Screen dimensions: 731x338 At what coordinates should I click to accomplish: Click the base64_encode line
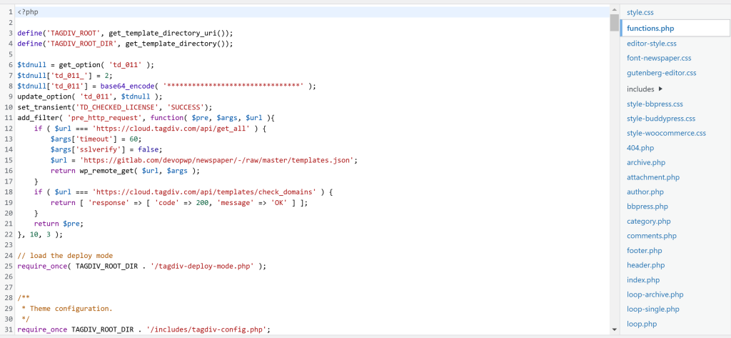pos(166,86)
